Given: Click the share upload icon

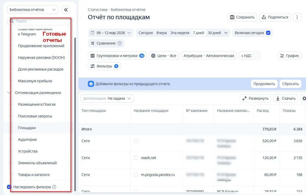Looking at the screenshot, I should pos(264,17).
